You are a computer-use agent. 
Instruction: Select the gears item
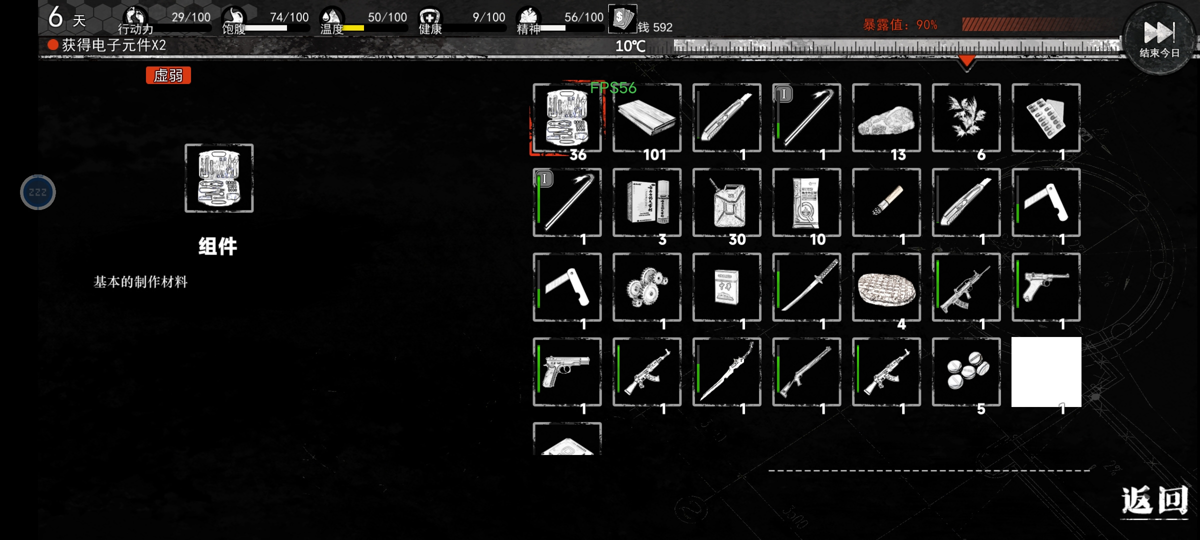click(x=647, y=287)
